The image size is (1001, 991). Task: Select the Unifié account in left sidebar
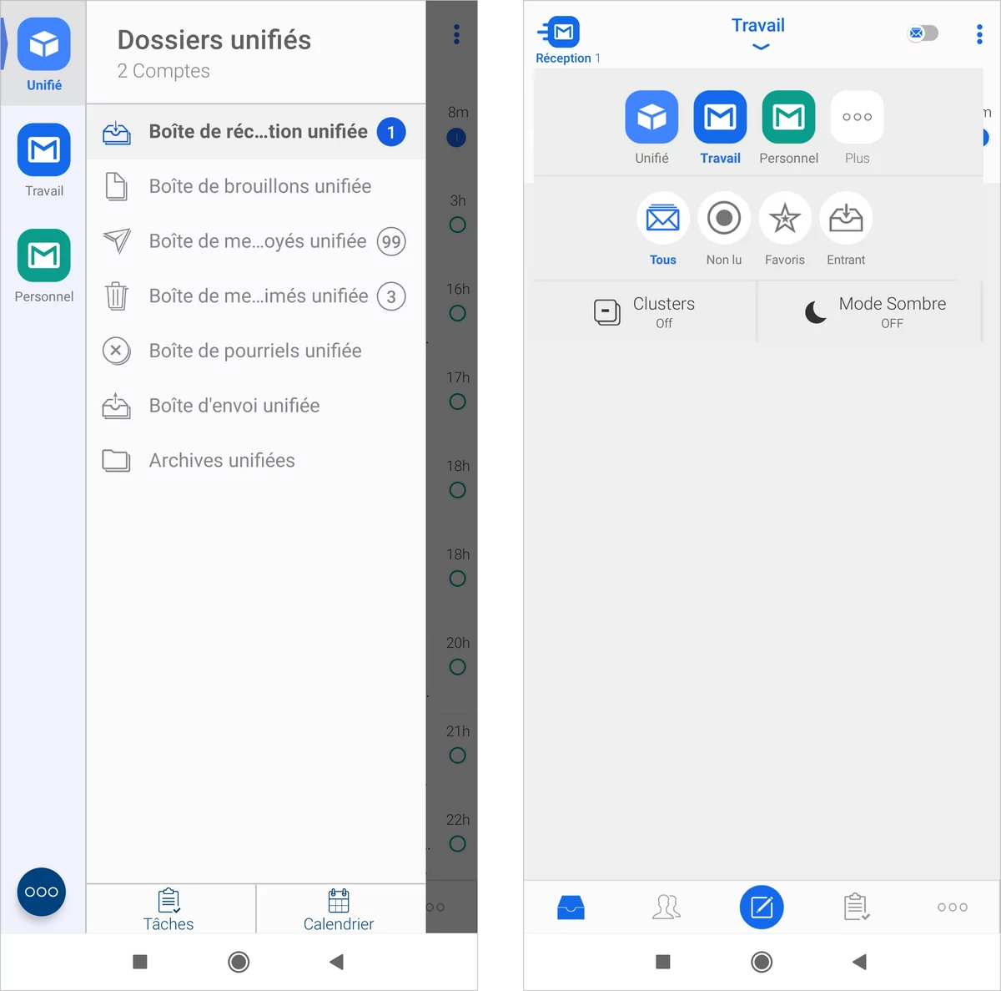(x=43, y=53)
